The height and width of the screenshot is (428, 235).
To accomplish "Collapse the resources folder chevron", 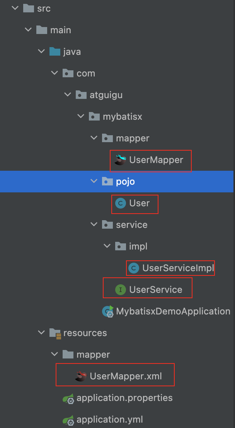I will (41, 333).
